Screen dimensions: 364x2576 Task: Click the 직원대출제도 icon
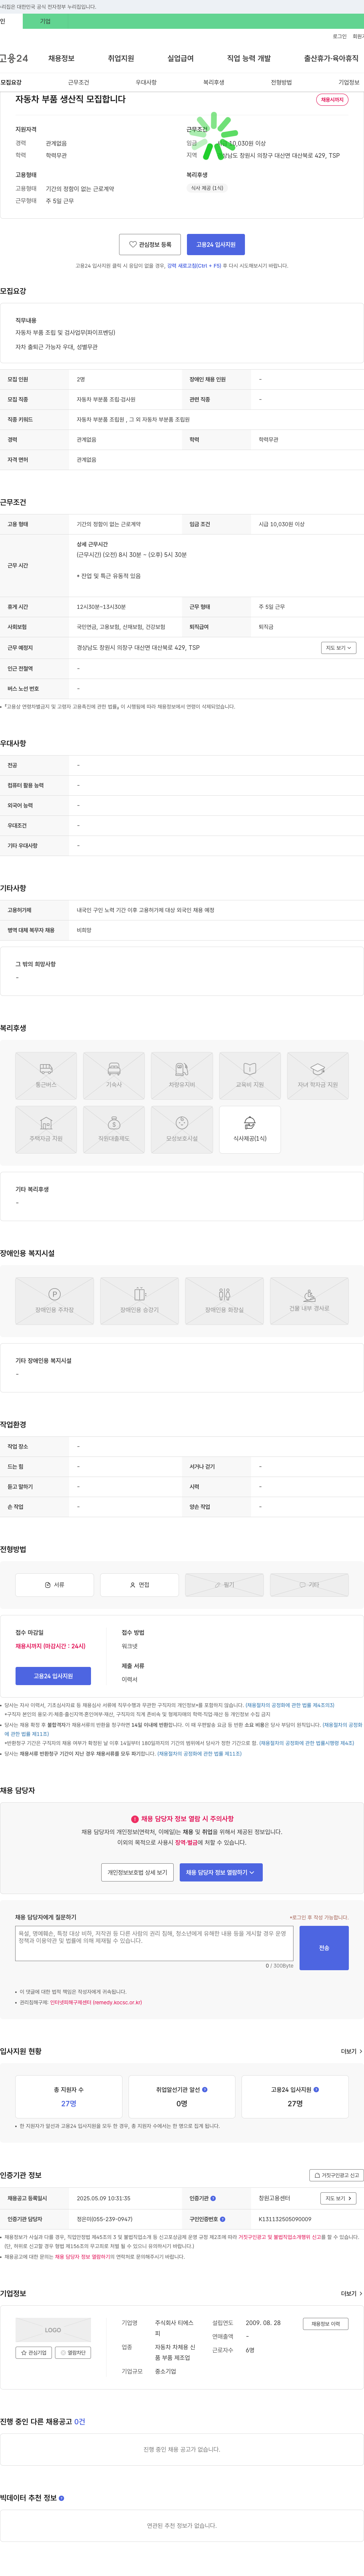(x=114, y=1130)
